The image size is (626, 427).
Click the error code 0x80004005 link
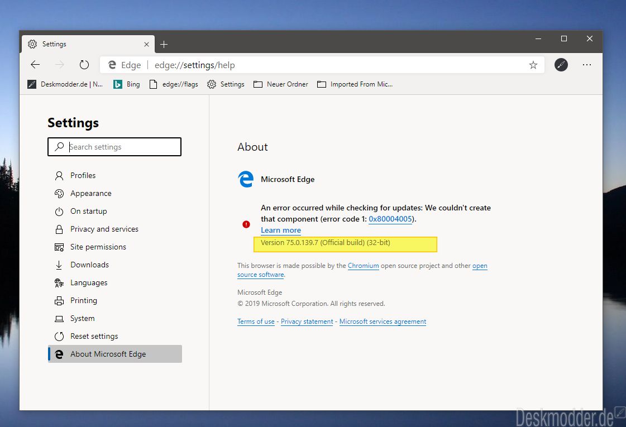coord(390,219)
